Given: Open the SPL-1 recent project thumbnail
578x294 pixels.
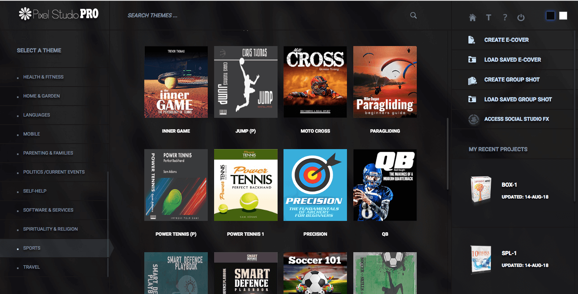Looking at the screenshot, I should click(481, 259).
